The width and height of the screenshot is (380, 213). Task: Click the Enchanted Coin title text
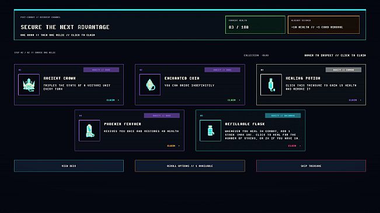coord(182,78)
